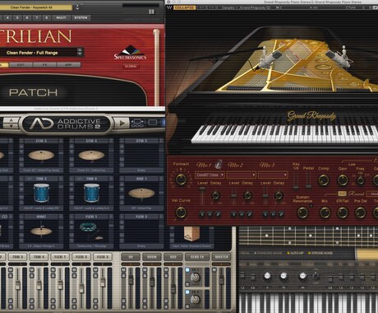This screenshot has height=313, width=378.
Task: Click the Sustain Resonance knob
Action: [x=302, y=213]
